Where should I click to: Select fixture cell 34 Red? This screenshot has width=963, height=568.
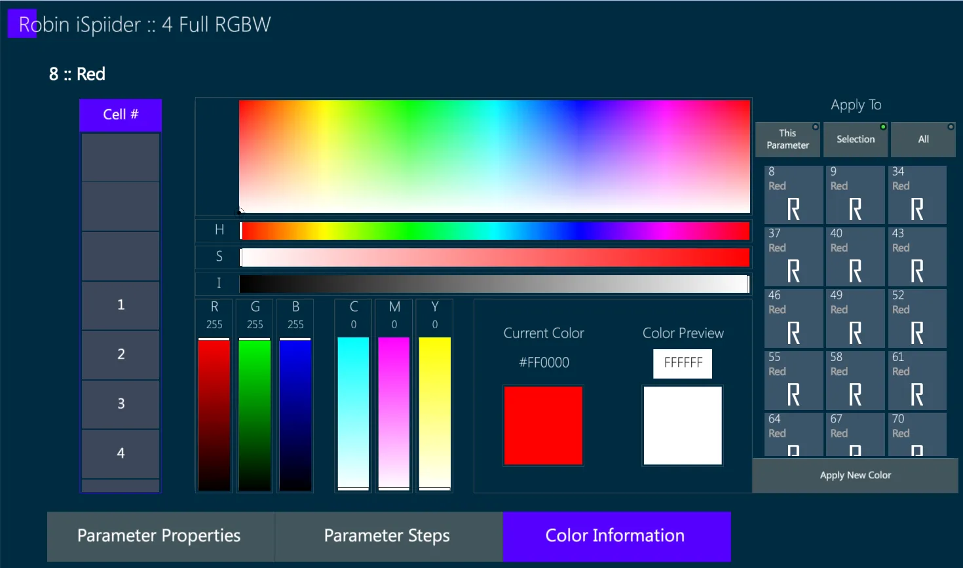coord(917,195)
